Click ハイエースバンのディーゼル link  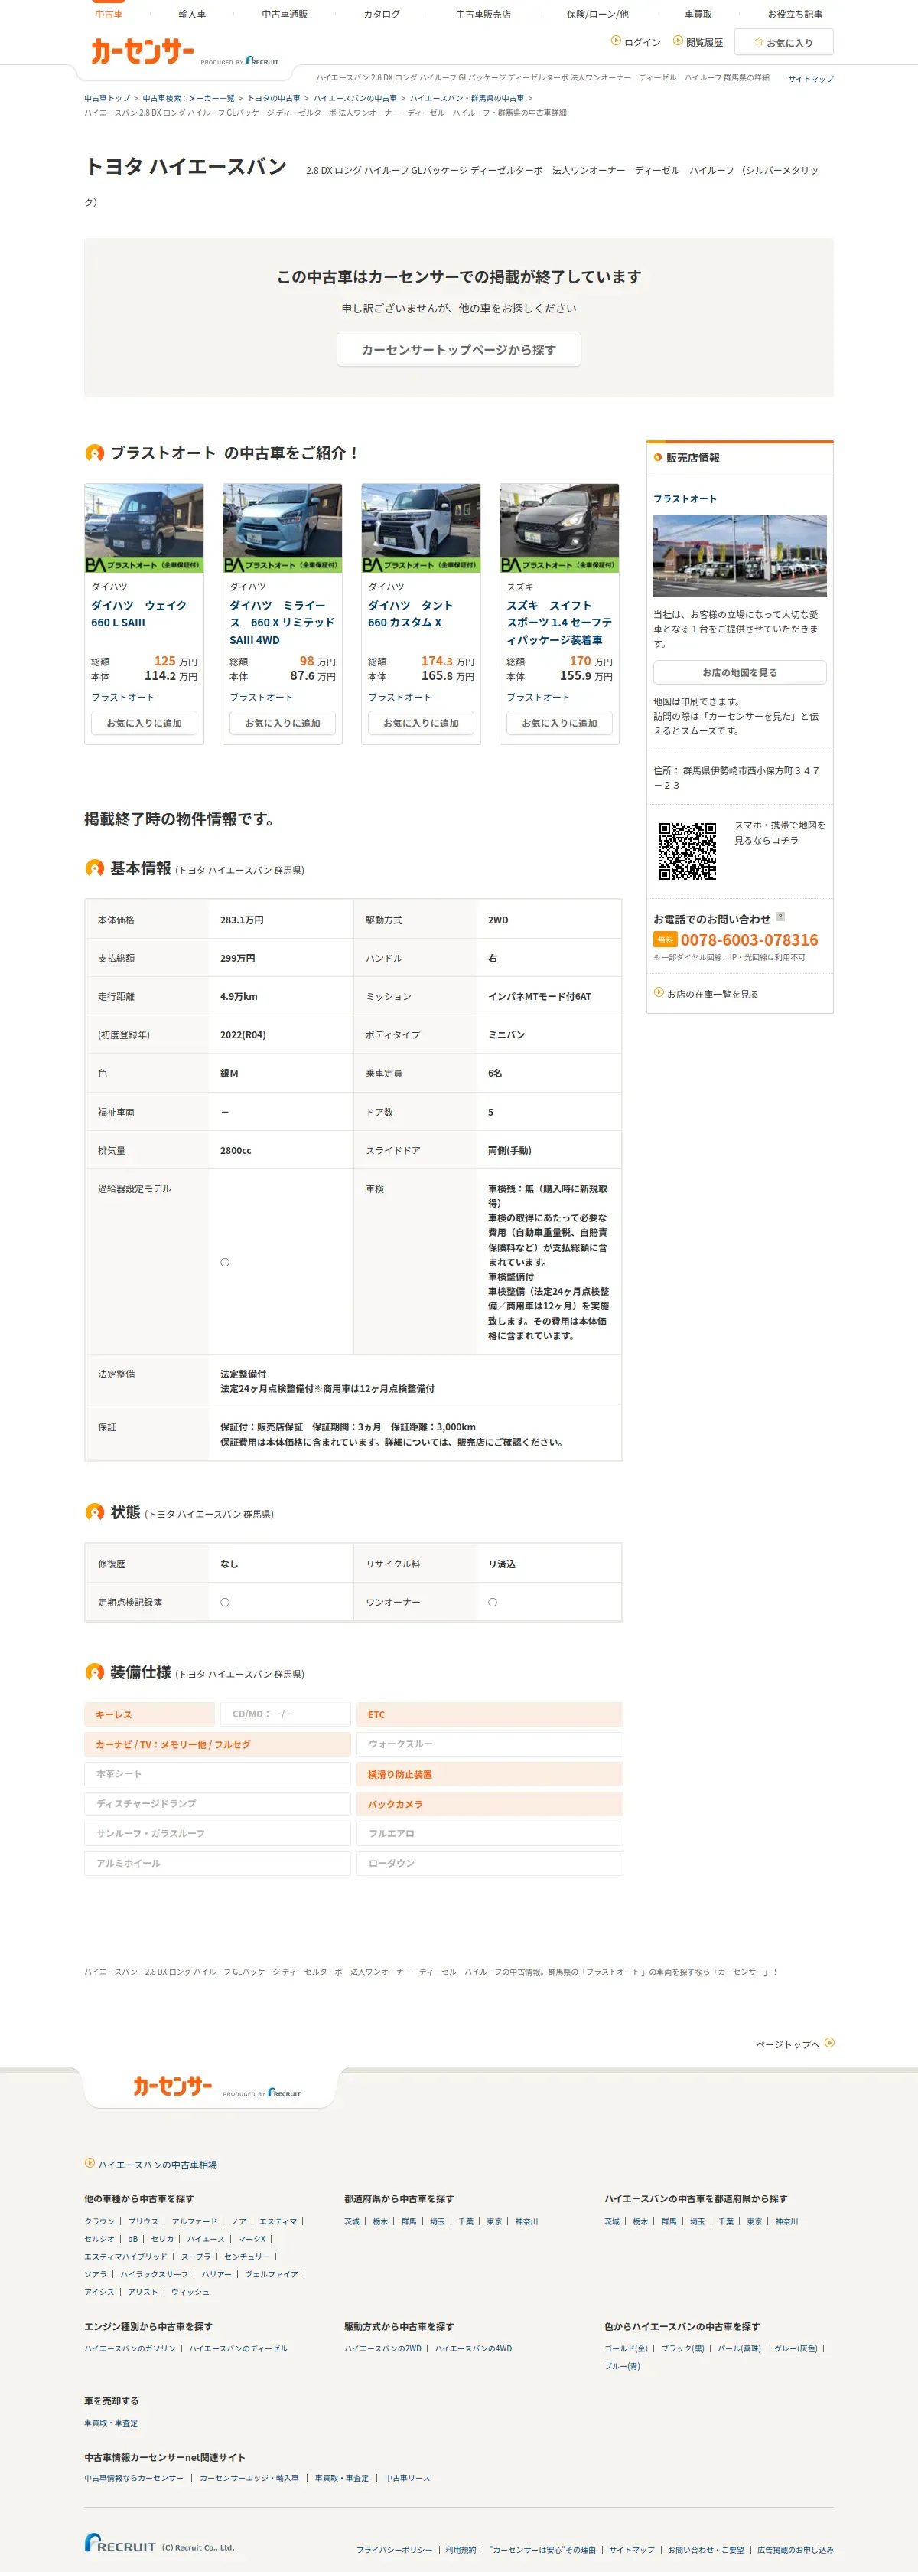point(239,2348)
